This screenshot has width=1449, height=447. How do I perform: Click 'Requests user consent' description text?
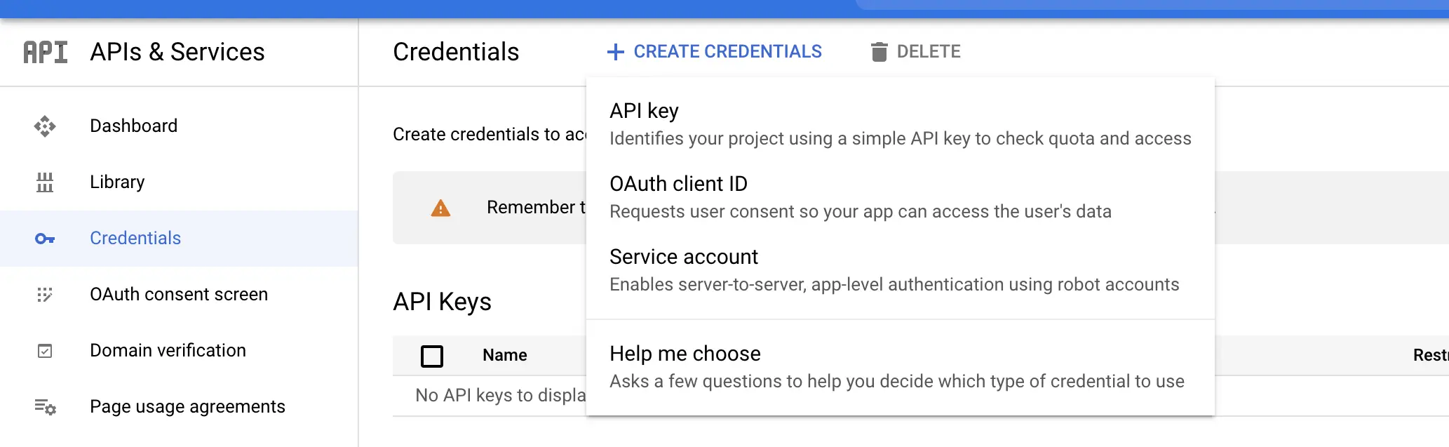point(861,212)
